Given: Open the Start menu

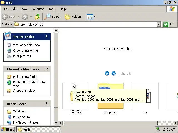Looking at the screenshot, I should coord(8,129).
